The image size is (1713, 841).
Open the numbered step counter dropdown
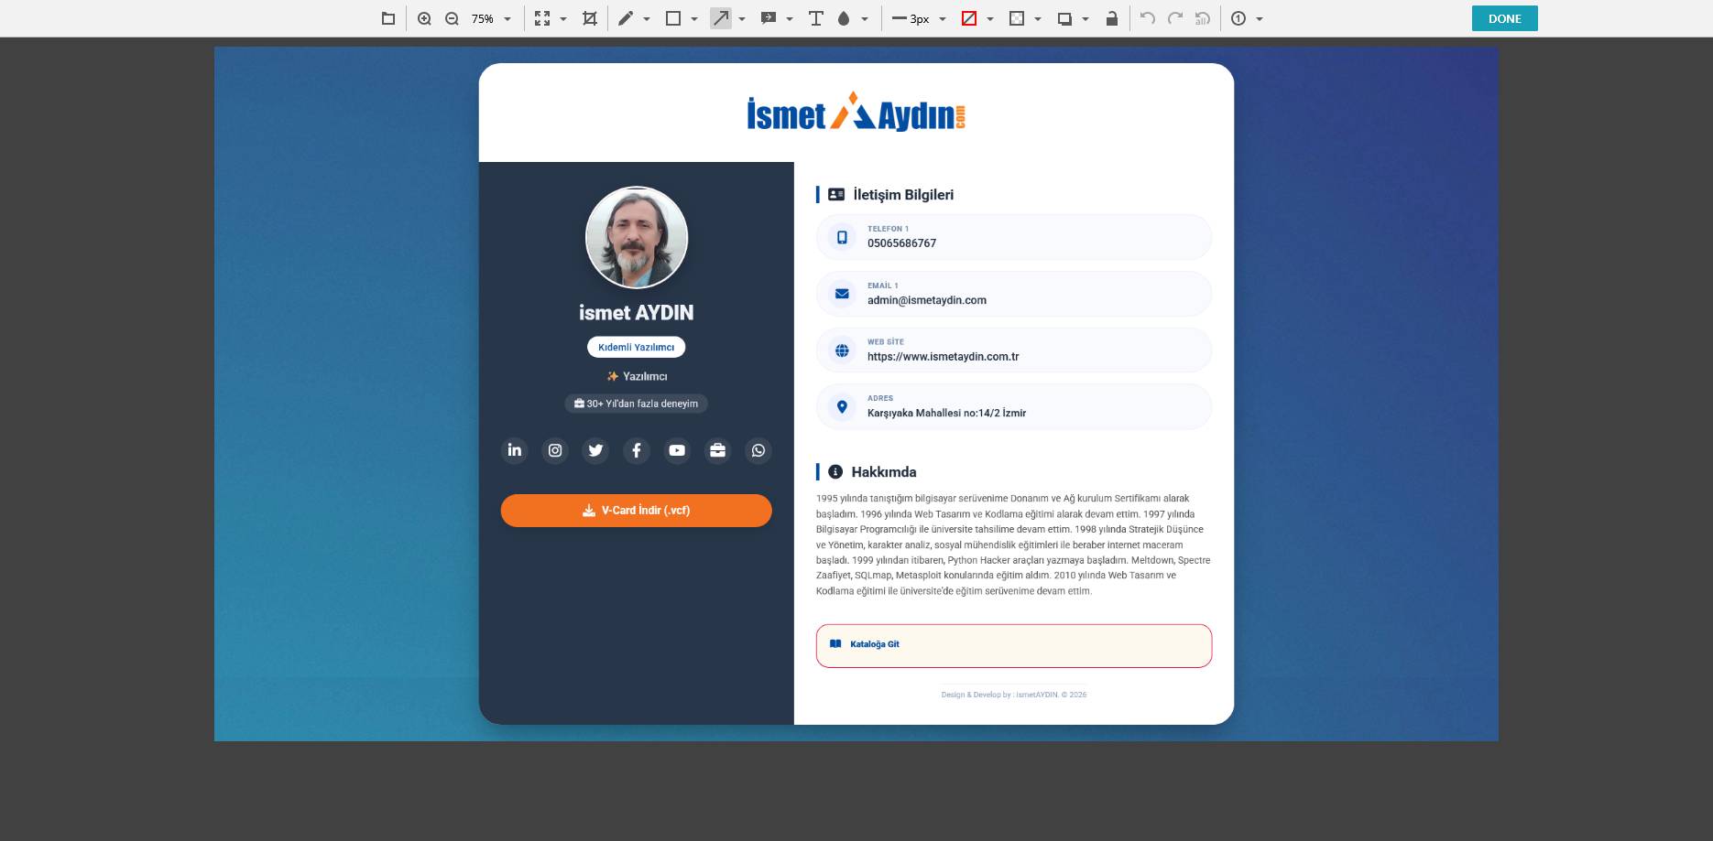(x=1260, y=19)
